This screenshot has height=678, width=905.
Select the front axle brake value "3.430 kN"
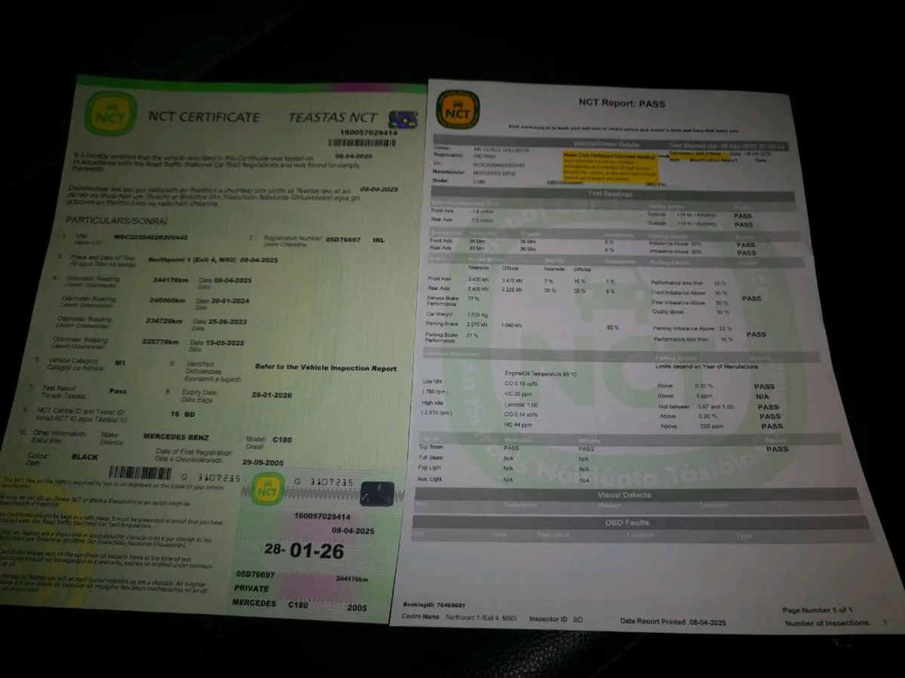[x=480, y=279]
